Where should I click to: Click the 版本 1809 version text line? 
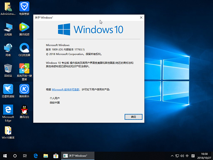point(65,49)
